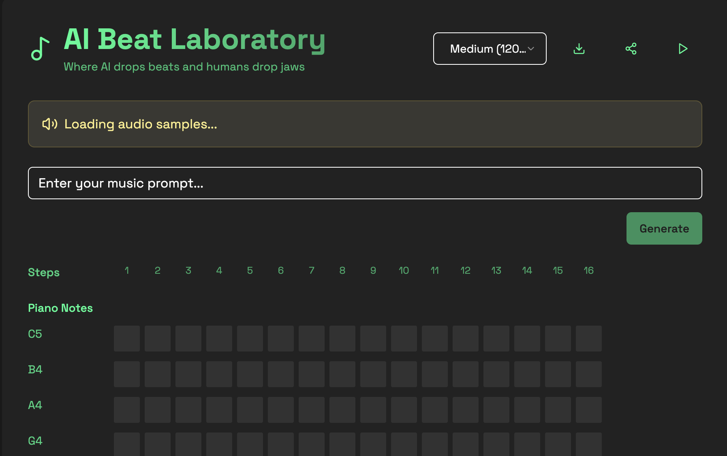The width and height of the screenshot is (727, 456).
Task: Click the Generate button
Action: tap(664, 228)
